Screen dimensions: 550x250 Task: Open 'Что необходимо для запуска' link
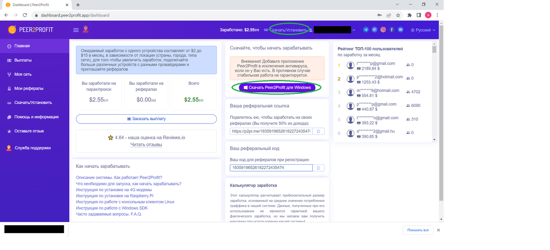click(129, 183)
